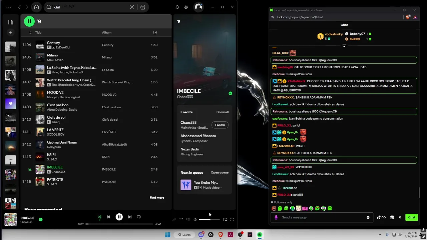Open Brave Shields icon in address bar
The image size is (427, 240).
click(x=408, y=17)
